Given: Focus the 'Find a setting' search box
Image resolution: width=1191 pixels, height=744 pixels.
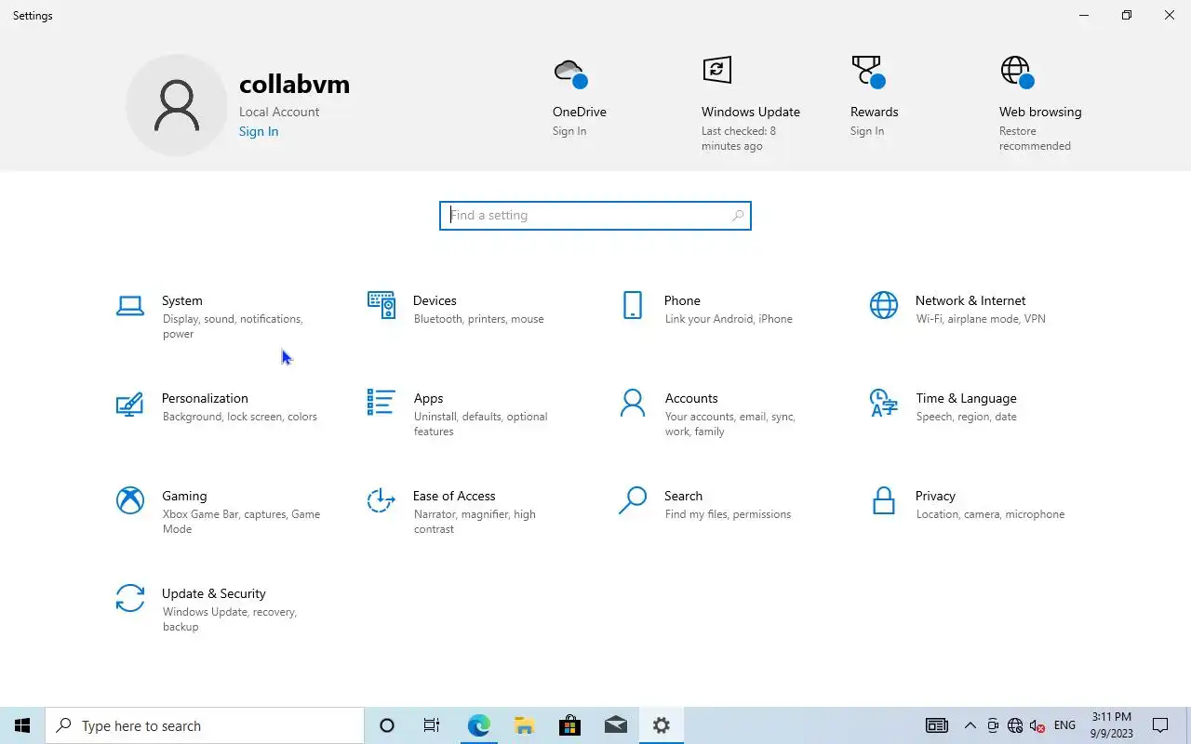Looking at the screenshot, I should (x=595, y=216).
